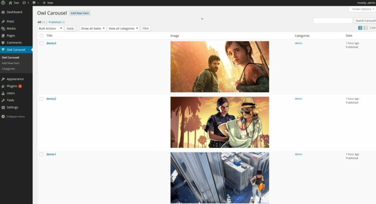Viewport: 376px width, 204px height.
Task: Switch to excerpt view icon
Action: (365, 28)
